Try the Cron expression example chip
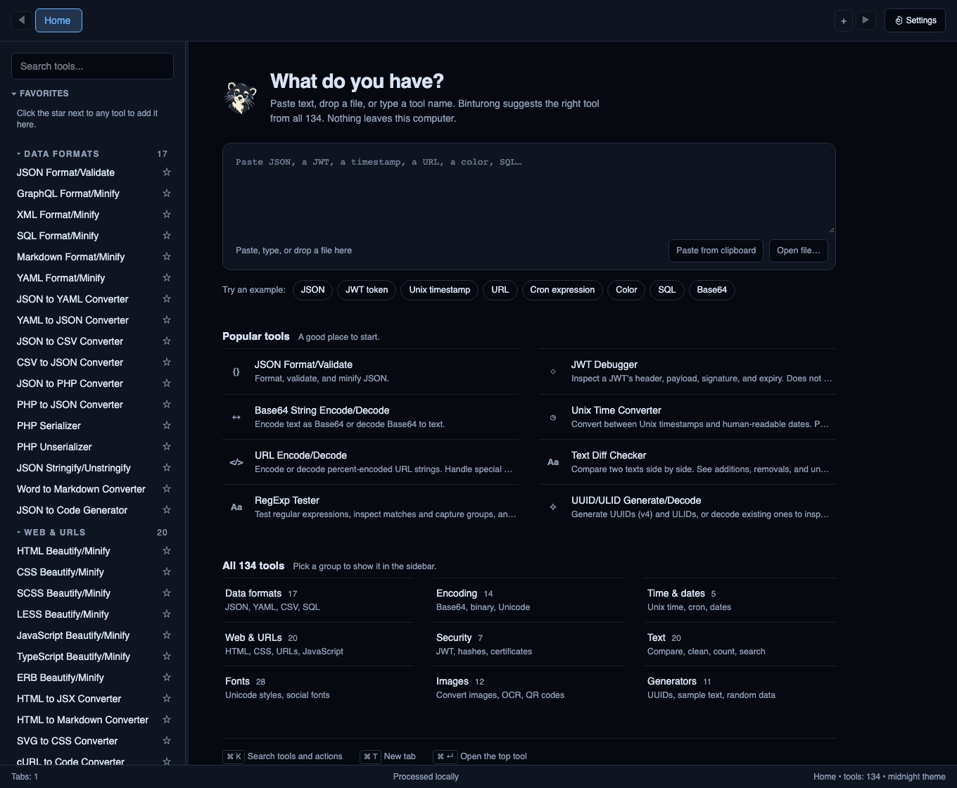957x788 pixels. 562,290
